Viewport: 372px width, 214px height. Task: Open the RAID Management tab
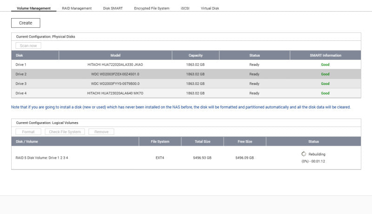[x=77, y=8]
